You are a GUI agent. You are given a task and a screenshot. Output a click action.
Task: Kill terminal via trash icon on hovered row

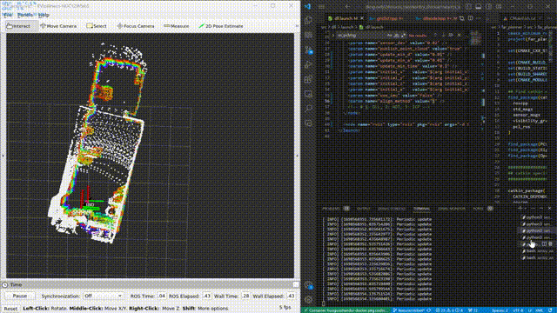coord(550,244)
